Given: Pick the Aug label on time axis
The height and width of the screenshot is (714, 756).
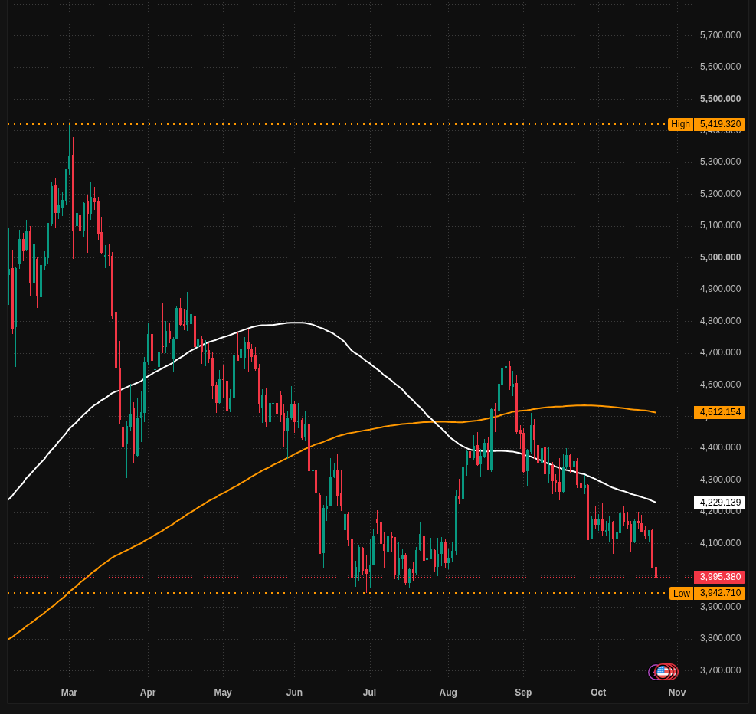Looking at the screenshot, I should [x=448, y=693].
